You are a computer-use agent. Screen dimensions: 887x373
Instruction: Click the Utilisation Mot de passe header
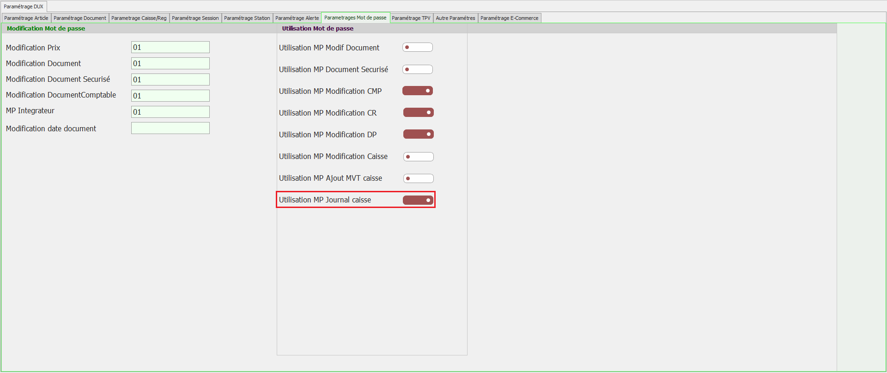pos(318,28)
